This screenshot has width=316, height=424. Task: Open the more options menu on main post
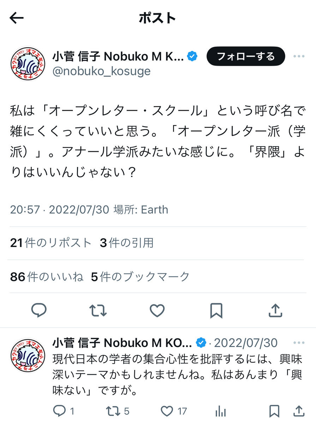[x=299, y=56]
